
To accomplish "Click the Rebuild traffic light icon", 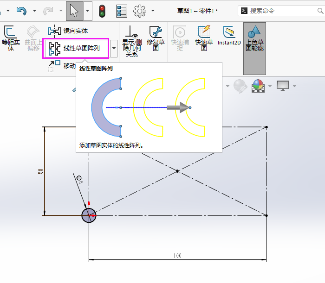I will (102, 11).
